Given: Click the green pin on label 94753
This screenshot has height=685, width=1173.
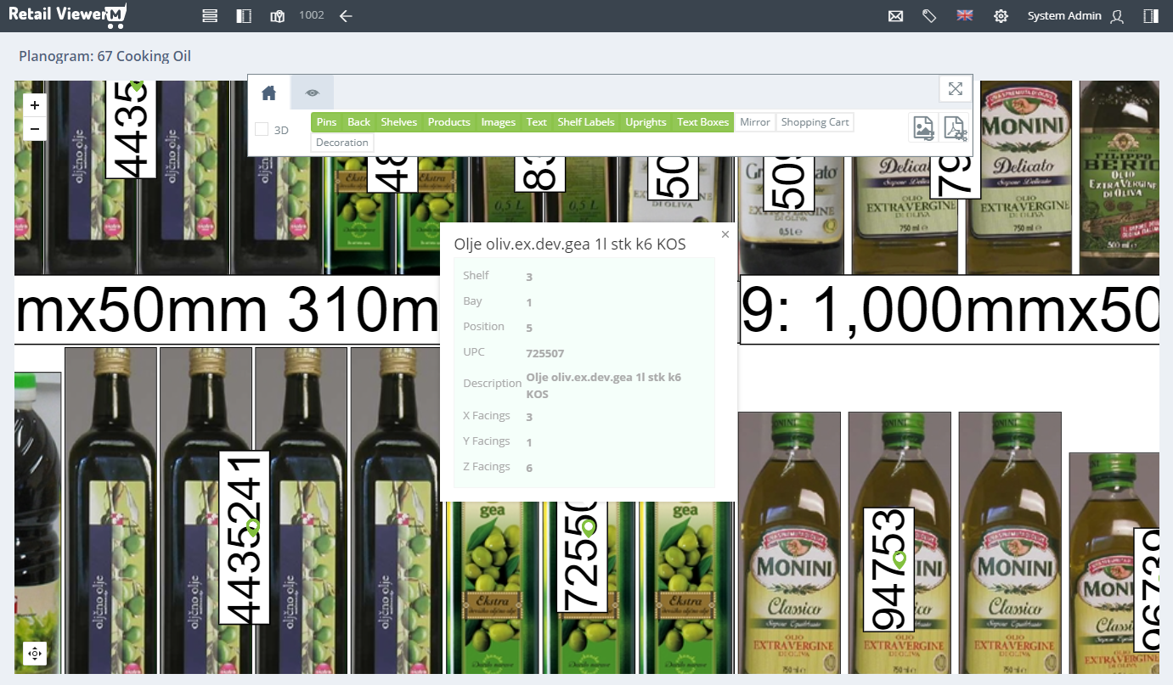Looking at the screenshot, I should click(x=899, y=559).
